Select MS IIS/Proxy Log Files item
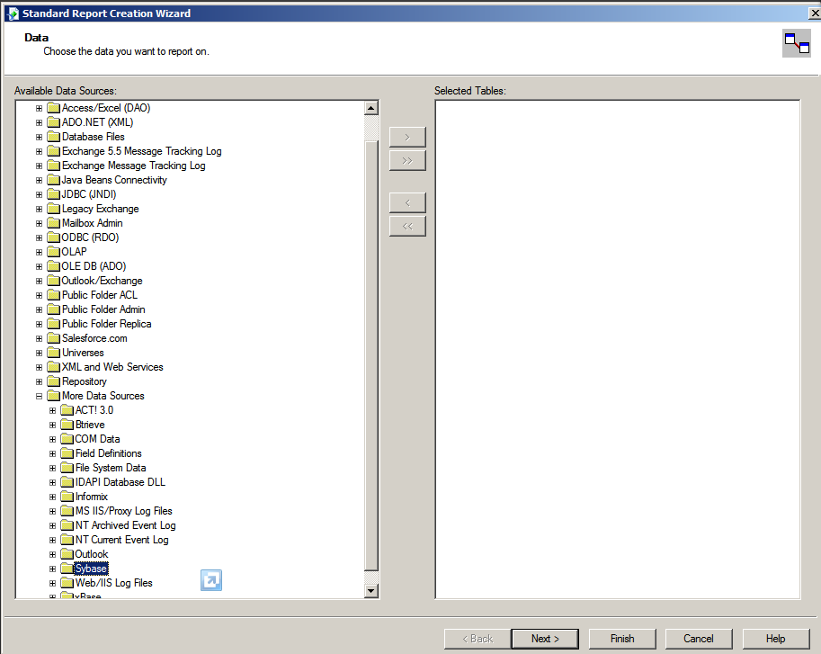This screenshot has height=654, width=821. [x=123, y=511]
